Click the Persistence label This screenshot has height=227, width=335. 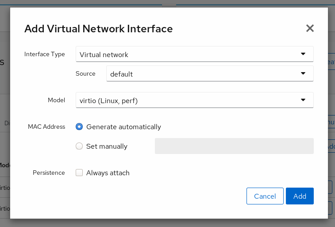[49, 173]
